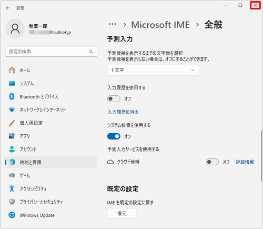Select 時刻と言語 in sidebar
Image resolution: width=263 pixels, height=229 pixels.
pos(51,162)
